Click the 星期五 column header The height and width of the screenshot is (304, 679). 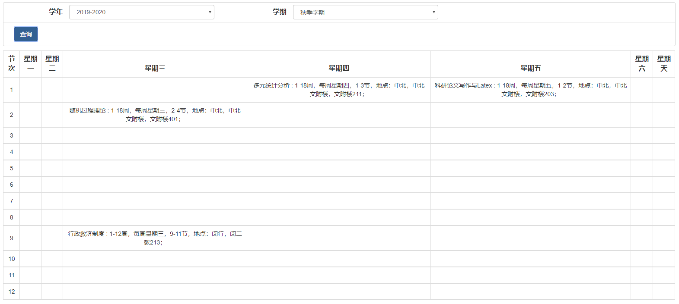pyautogui.click(x=530, y=68)
